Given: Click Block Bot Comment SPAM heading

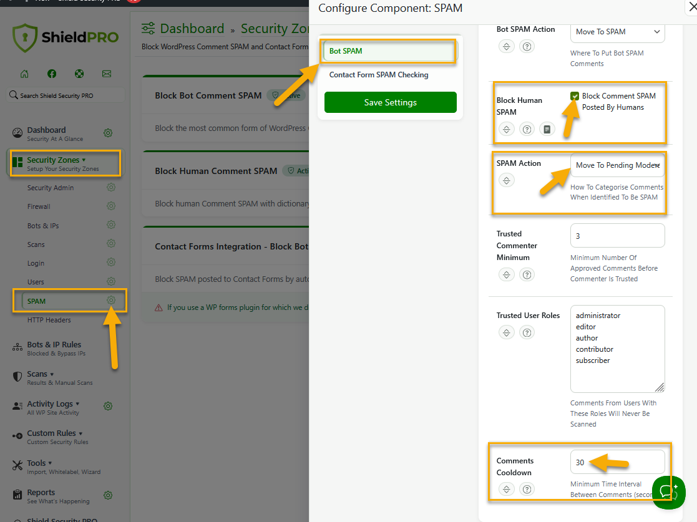Looking at the screenshot, I should click(208, 95).
